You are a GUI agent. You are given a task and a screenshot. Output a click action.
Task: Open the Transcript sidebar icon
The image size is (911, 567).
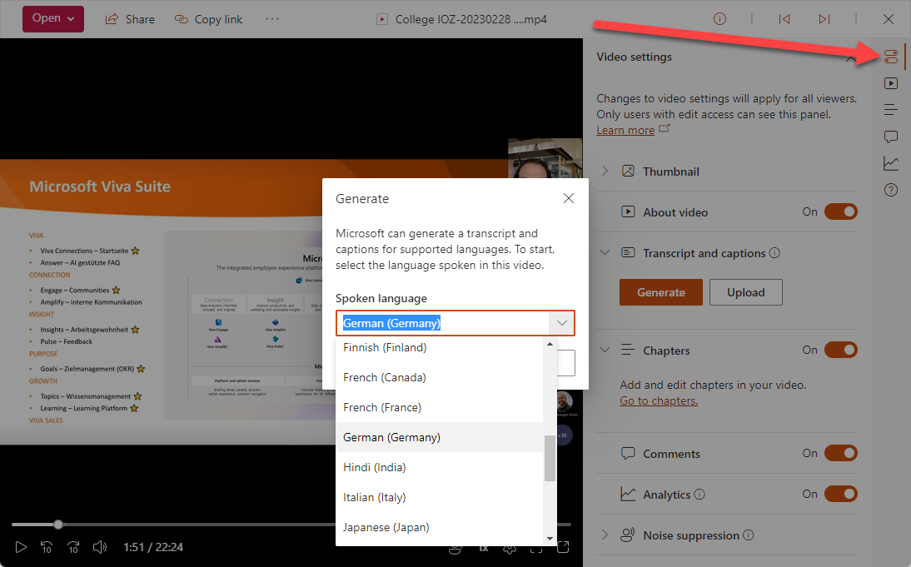coord(891,109)
